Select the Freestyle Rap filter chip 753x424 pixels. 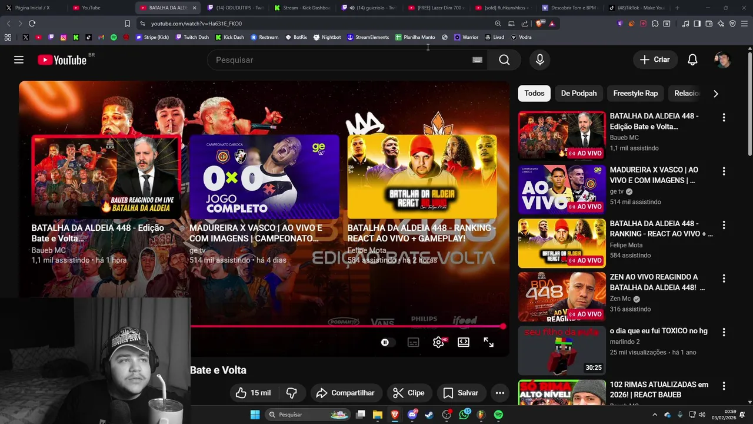tap(635, 93)
